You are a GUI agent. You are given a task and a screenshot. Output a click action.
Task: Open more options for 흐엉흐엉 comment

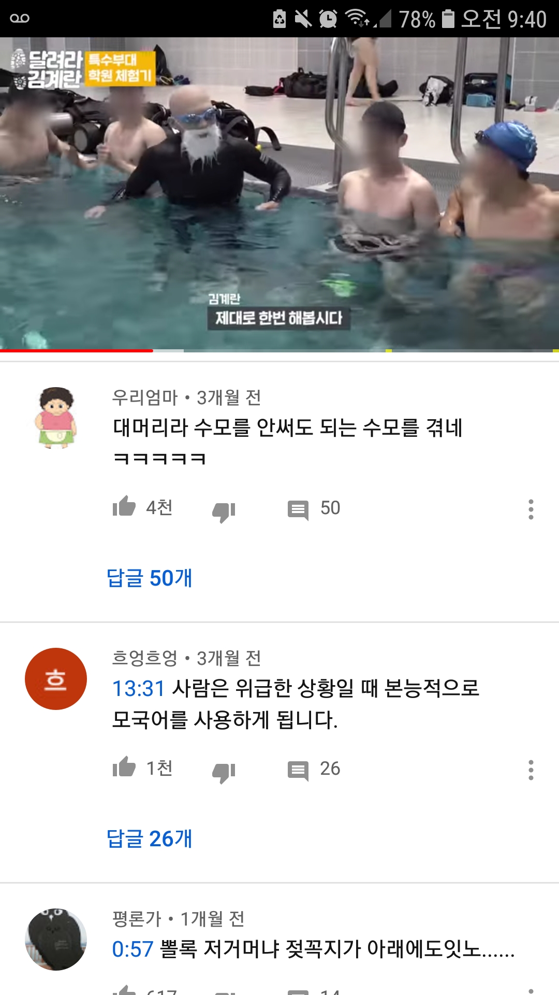point(531,770)
